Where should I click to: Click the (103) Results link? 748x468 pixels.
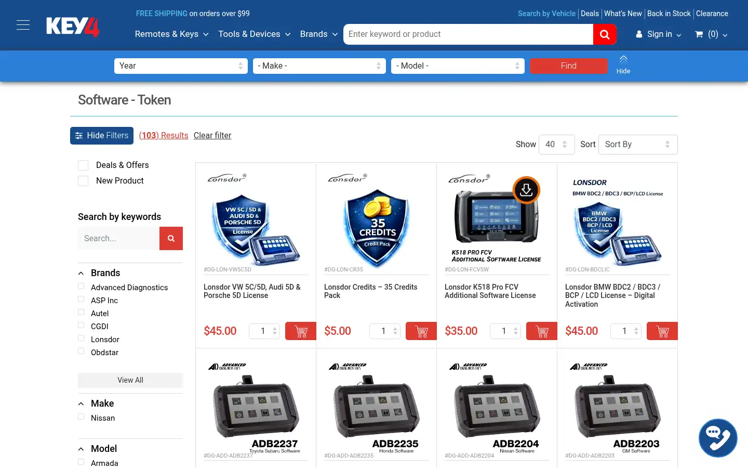click(x=164, y=136)
